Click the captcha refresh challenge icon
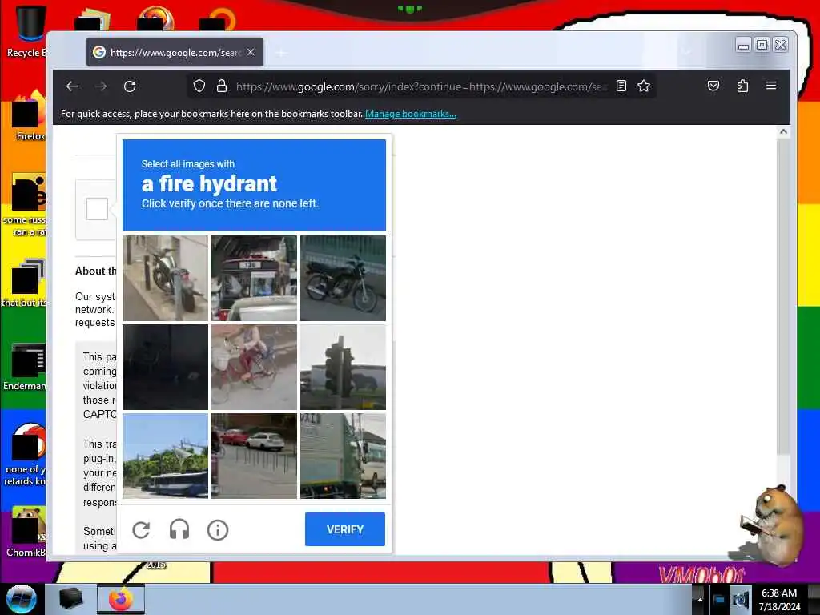This screenshot has width=820, height=615. click(141, 530)
